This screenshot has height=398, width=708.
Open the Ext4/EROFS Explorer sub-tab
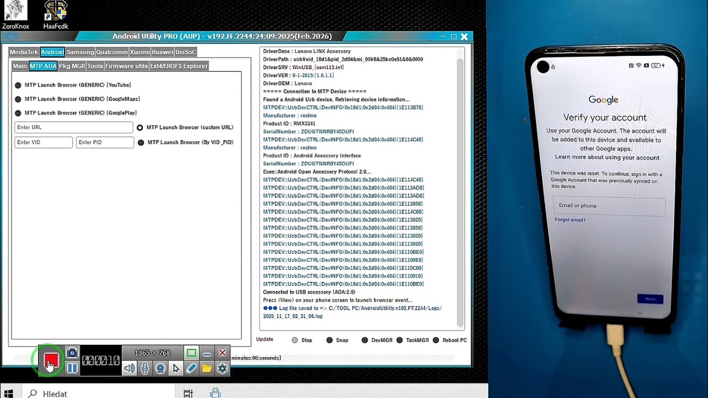[x=179, y=66]
